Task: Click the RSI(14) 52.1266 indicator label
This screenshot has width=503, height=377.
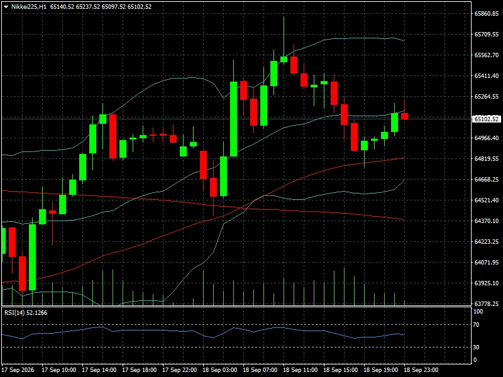Action: tap(26, 312)
